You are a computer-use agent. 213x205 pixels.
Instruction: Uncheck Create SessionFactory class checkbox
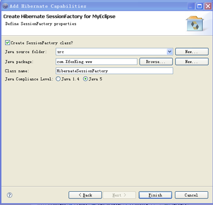[7, 43]
